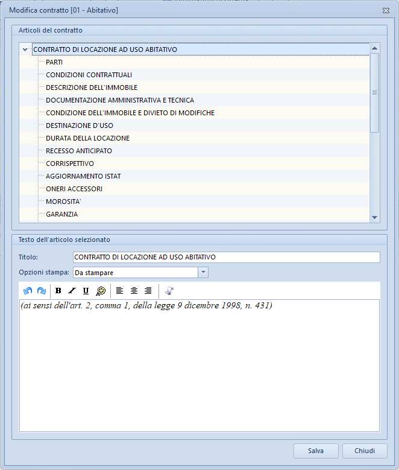The height and width of the screenshot is (470, 399).
Task: Center align the article text
Action: point(134,290)
